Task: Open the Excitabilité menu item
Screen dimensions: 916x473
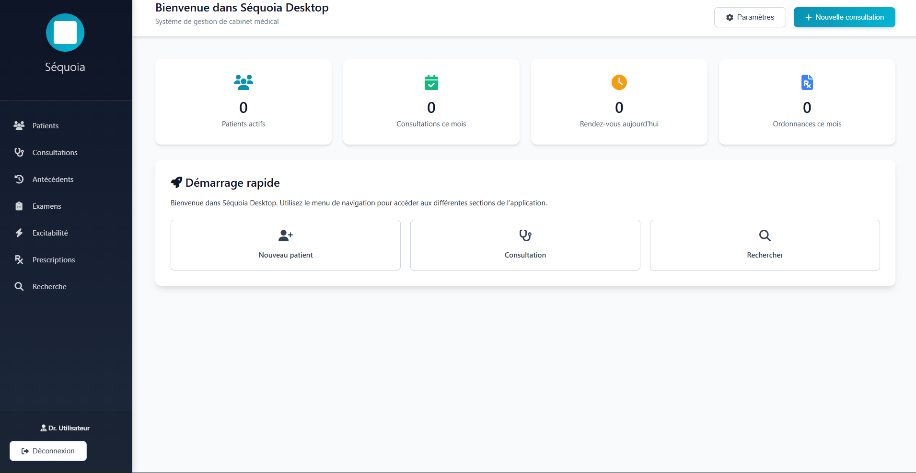Action: click(50, 233)
